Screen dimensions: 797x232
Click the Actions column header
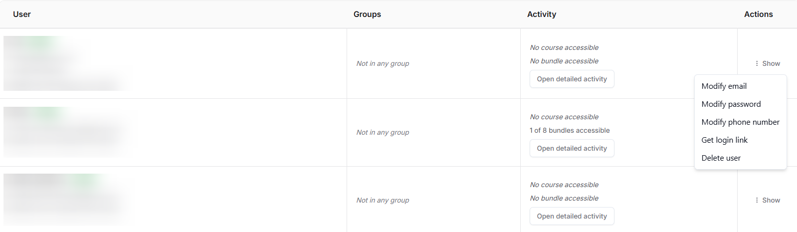click(758, 14)
